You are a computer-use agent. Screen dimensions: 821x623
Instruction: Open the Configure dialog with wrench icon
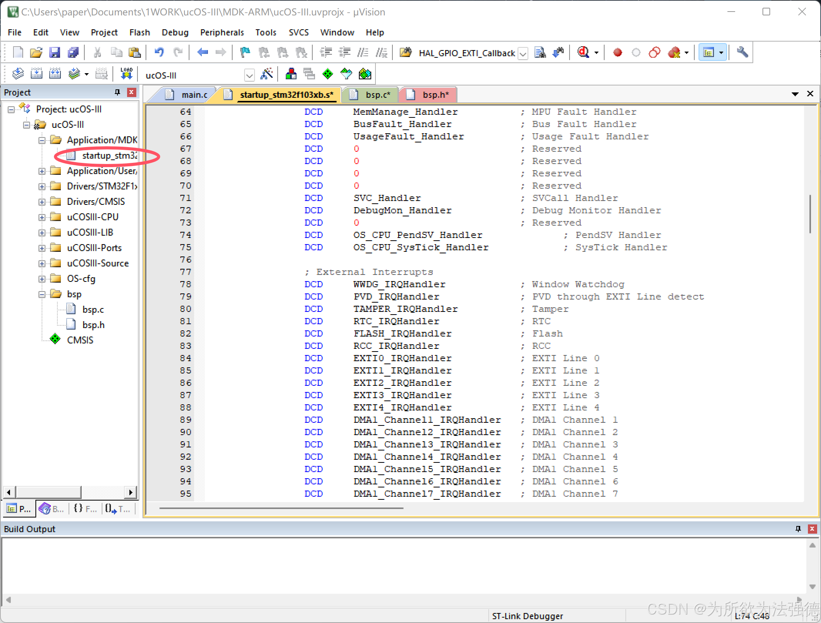743,52
